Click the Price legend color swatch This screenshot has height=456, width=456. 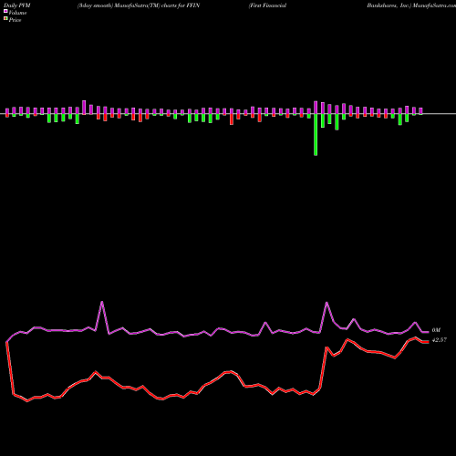[x=5, y=18]
